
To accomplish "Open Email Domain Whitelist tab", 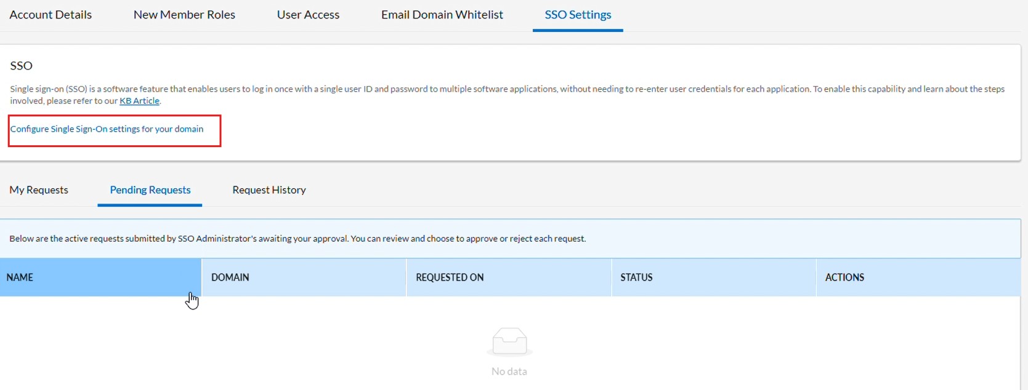I will (x=442, y=15).
